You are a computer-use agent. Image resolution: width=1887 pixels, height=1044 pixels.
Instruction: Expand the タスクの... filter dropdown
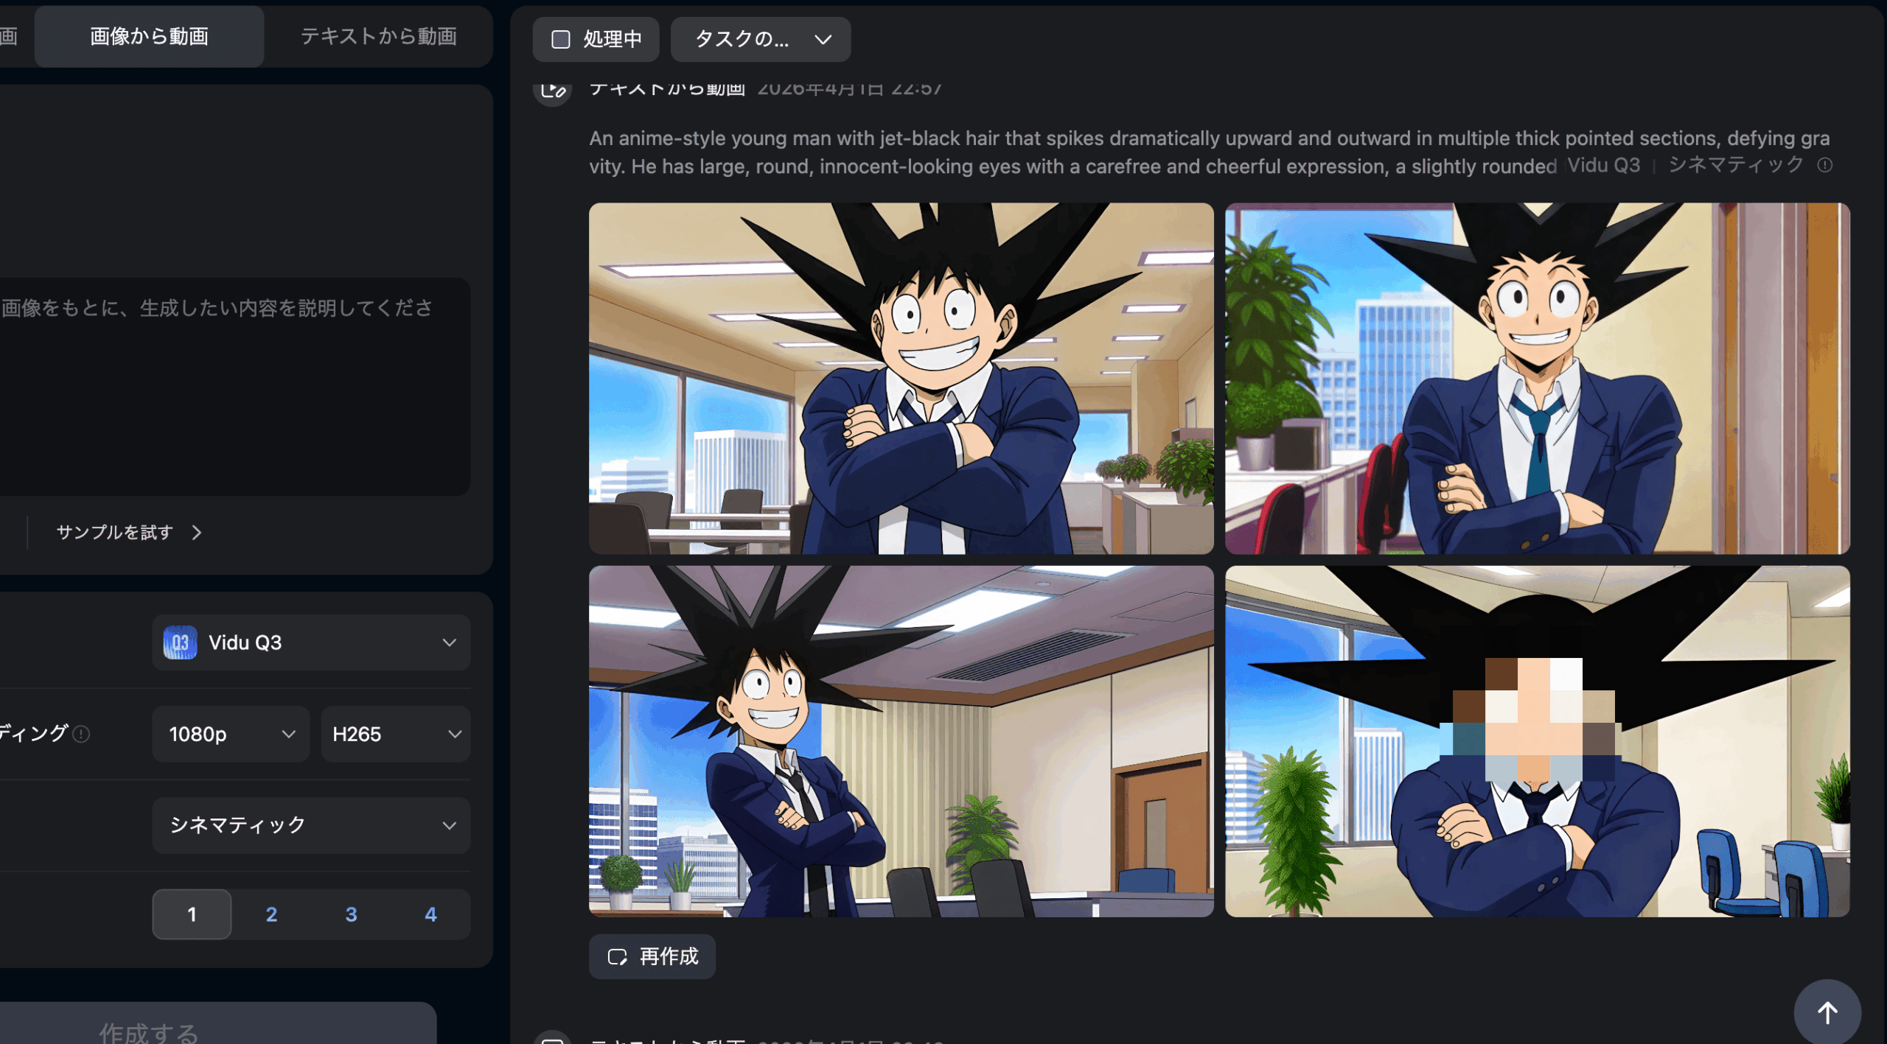pyautogui.click(x=761, y=39)
